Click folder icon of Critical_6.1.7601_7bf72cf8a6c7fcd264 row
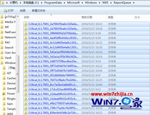Viewport: 150px width, 115px height. (26, 80)
